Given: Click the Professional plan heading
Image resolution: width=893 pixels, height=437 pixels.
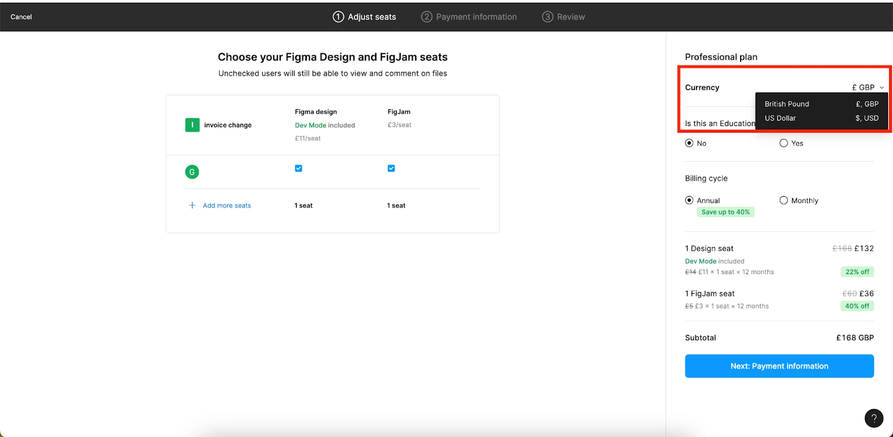Looking at the screenshot, I should coord(721,57).
